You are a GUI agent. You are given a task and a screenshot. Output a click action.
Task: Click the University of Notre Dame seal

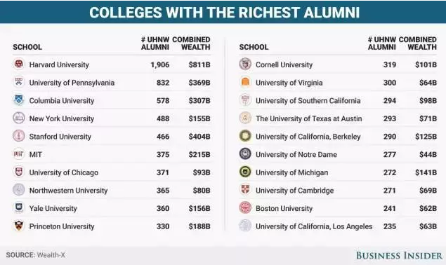(x=245, y=153)
